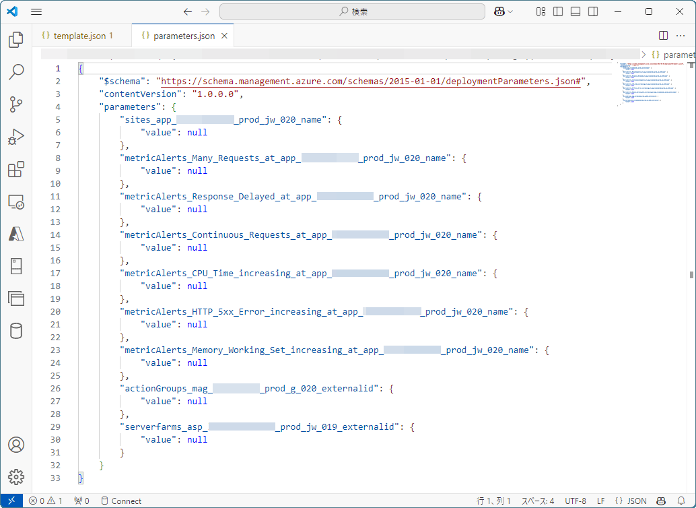Image resolution: width=696 pixels, height=508 pixels.
Task: Click Connect in the status bar
Action: coord(121,501)
